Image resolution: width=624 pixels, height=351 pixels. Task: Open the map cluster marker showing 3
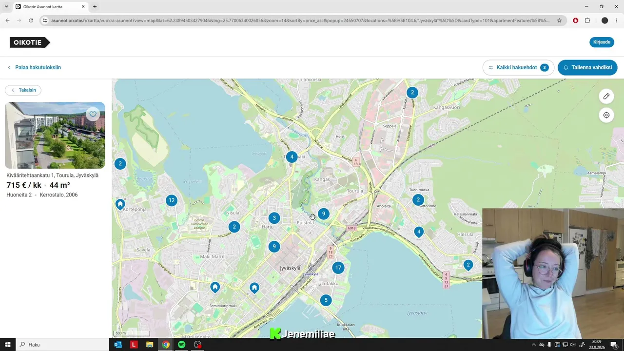274,218
